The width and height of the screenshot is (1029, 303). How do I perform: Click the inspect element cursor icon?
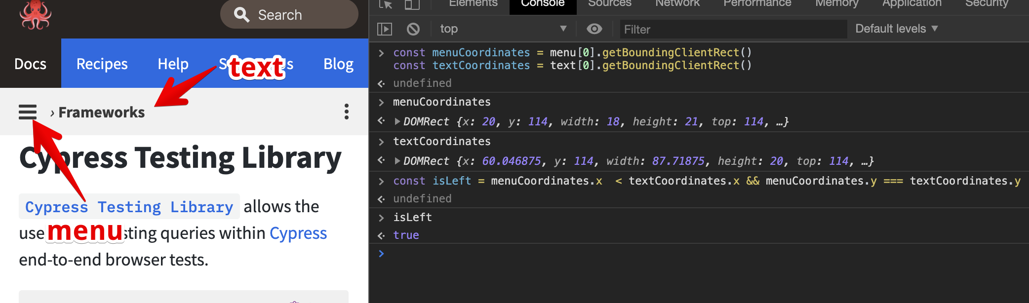point(386,4)
